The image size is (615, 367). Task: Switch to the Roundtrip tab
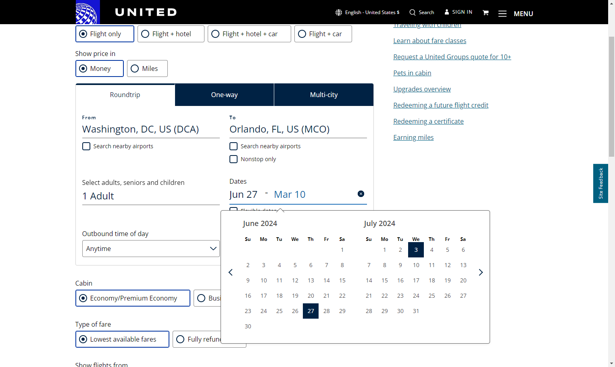pyautogui.click(x=125, y=95)
